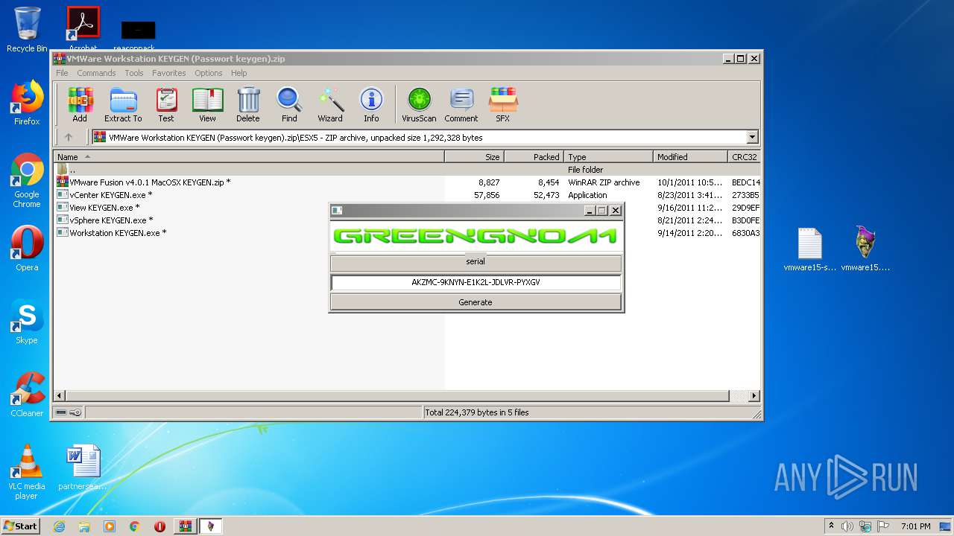Open the vmware15-s... text file icon
Screen dimensions: 954x536
tap(809, 249)
